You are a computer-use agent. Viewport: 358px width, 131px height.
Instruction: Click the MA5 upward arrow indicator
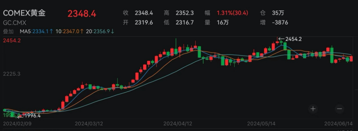51,31
